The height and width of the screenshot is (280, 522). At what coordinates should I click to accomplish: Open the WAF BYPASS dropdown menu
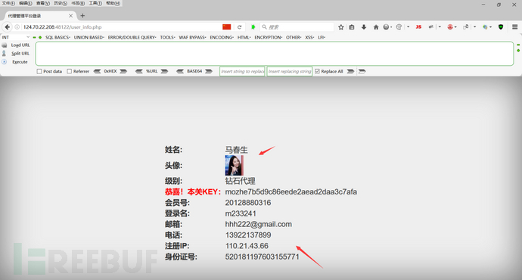tap(192, 37)
